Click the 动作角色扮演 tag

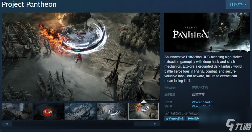(175, 119)
